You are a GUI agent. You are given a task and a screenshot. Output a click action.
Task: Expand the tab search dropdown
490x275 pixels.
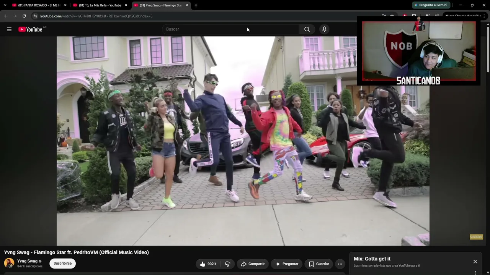click(x=5, y=5)
